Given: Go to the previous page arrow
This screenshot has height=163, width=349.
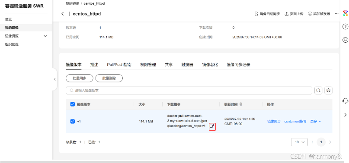Looking at the screenshot, I should point(313,142).
